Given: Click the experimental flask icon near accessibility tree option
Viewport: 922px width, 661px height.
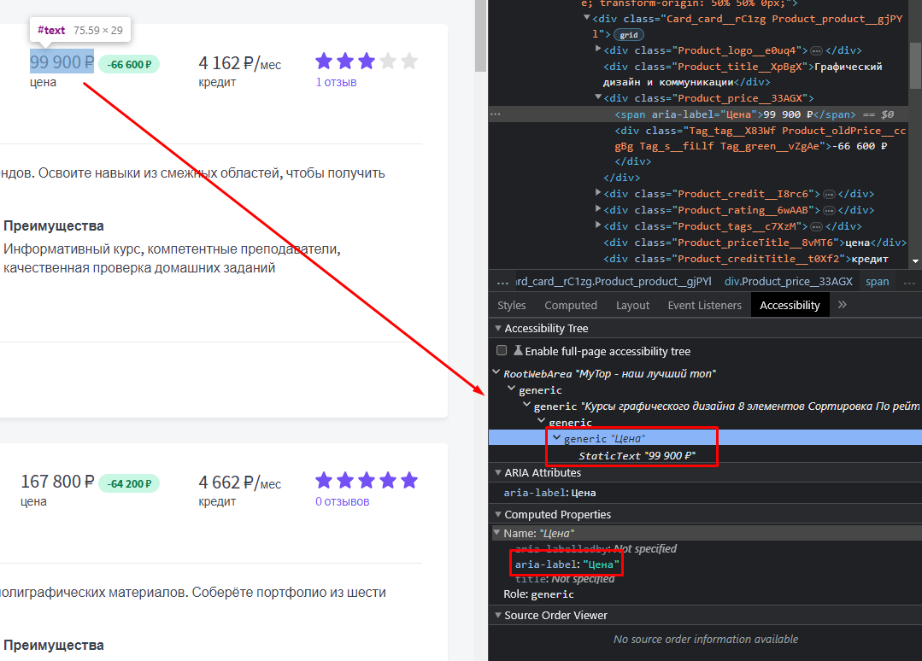Looking at the screenshot, I should (518, 351).
